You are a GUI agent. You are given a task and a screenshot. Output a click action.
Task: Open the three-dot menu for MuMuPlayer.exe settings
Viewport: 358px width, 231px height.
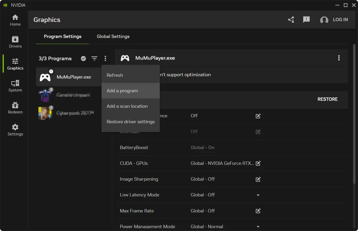pyautogui.click(x=339, y=58)
